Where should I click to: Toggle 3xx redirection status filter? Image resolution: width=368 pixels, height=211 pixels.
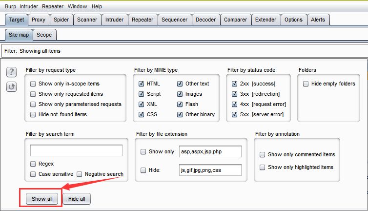click(234, 94)
